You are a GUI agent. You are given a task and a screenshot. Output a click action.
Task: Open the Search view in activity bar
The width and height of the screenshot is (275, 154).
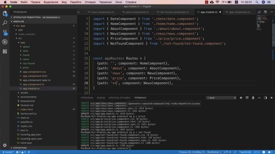tap(5, 23)
